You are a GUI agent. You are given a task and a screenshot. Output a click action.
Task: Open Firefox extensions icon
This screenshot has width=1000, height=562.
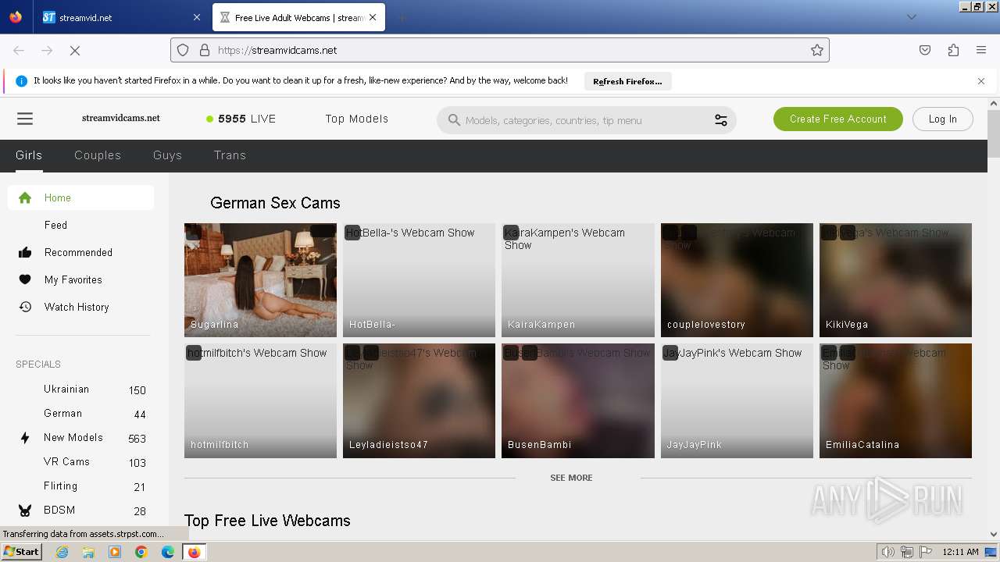tap(953, 50)
